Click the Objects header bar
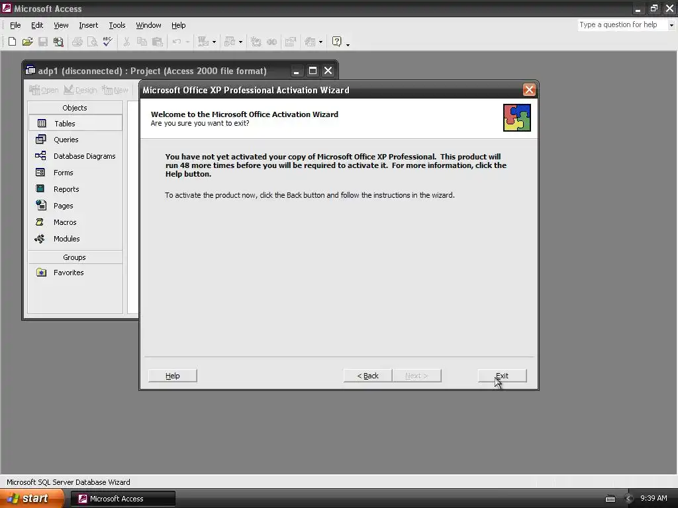 coord(75,108)
